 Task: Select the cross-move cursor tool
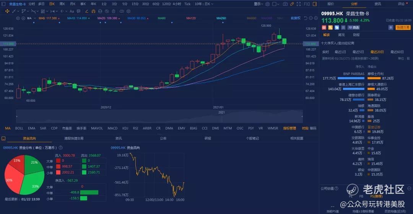[7, 11]
